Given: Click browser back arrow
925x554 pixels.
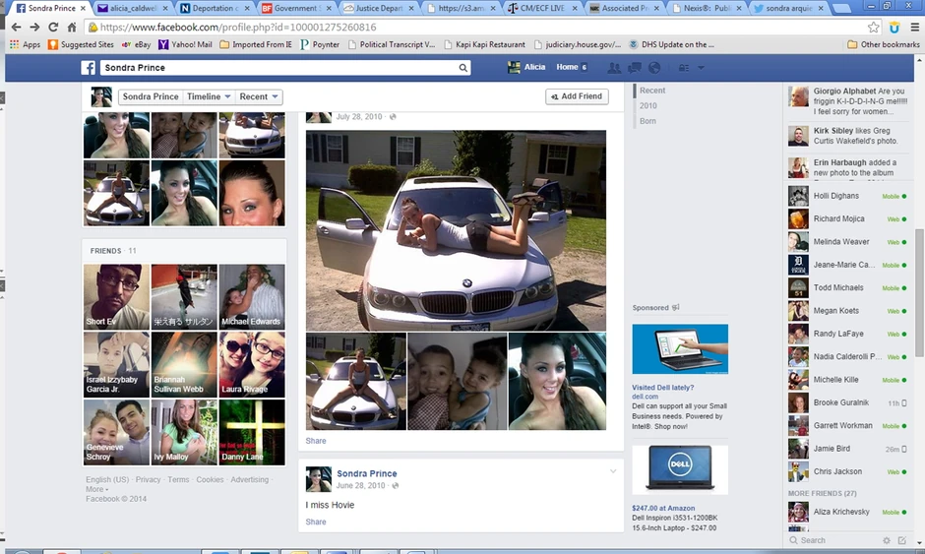Looking at the screenshot, I should click(16, 28).
